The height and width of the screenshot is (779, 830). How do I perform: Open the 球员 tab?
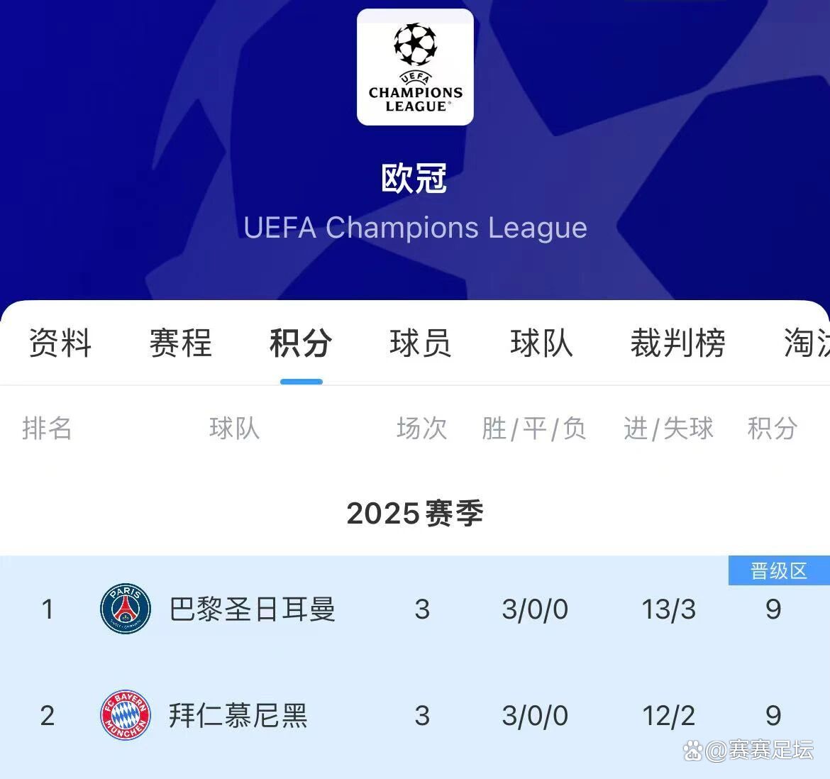click(421, 343)
